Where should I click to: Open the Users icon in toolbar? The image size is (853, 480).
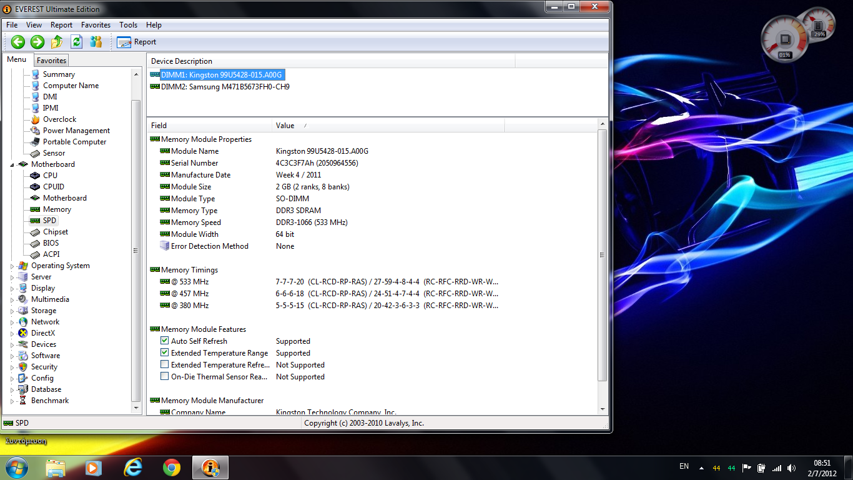point(96,42)
